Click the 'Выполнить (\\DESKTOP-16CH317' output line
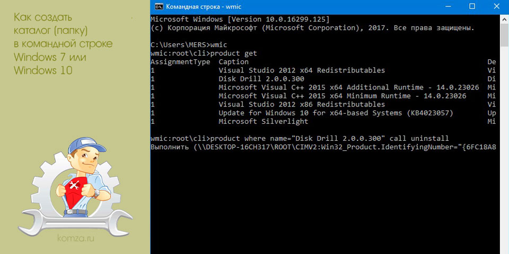This screenshot has height=254, width=509. coord(323,148)
